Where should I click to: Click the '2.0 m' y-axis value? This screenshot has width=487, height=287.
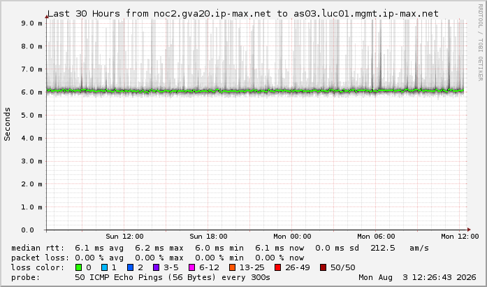tap(31, 184)
